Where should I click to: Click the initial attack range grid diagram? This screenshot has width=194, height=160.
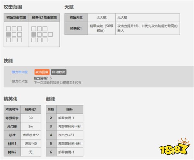[14, 34]
